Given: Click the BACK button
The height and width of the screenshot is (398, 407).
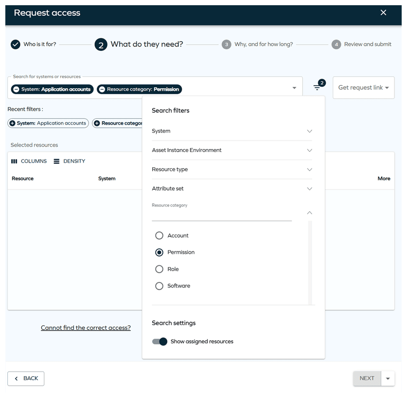Looking at the screenshot, I should click(x=26, y=378).
